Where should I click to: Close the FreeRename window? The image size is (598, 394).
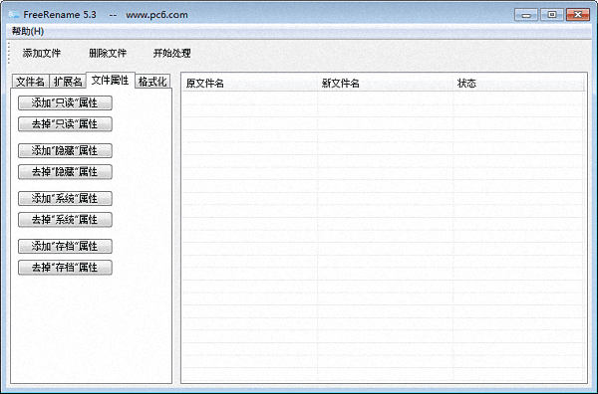(578, 15)
